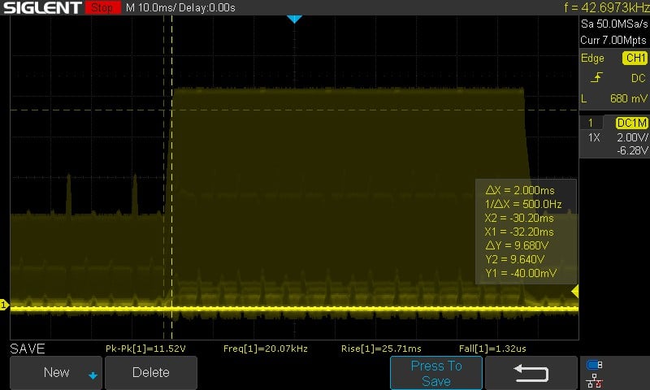Screen dimensions: 650x390
Task: Select the rising edge slope icon
Action: pos(596,77)
